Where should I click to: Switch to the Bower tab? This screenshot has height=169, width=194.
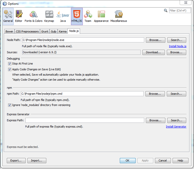click(9, 31)
